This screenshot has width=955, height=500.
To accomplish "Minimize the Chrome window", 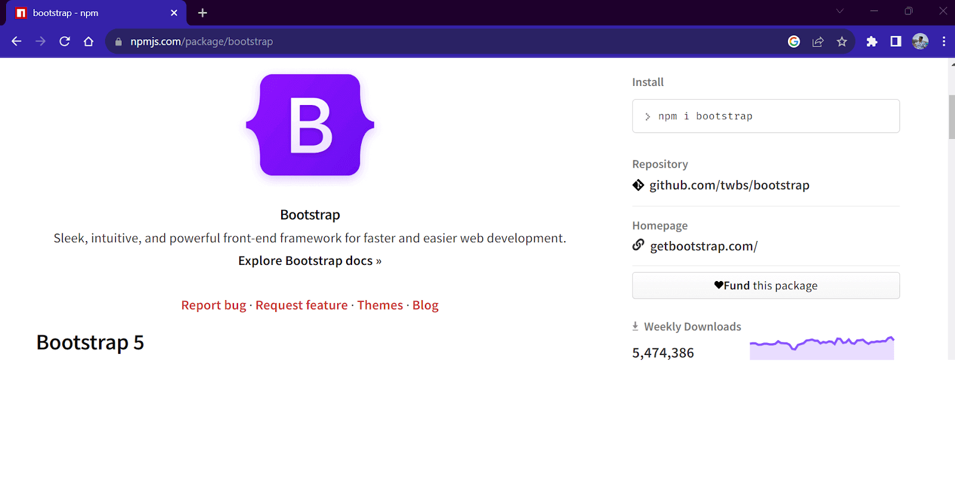I will click(x=874, y=11).
